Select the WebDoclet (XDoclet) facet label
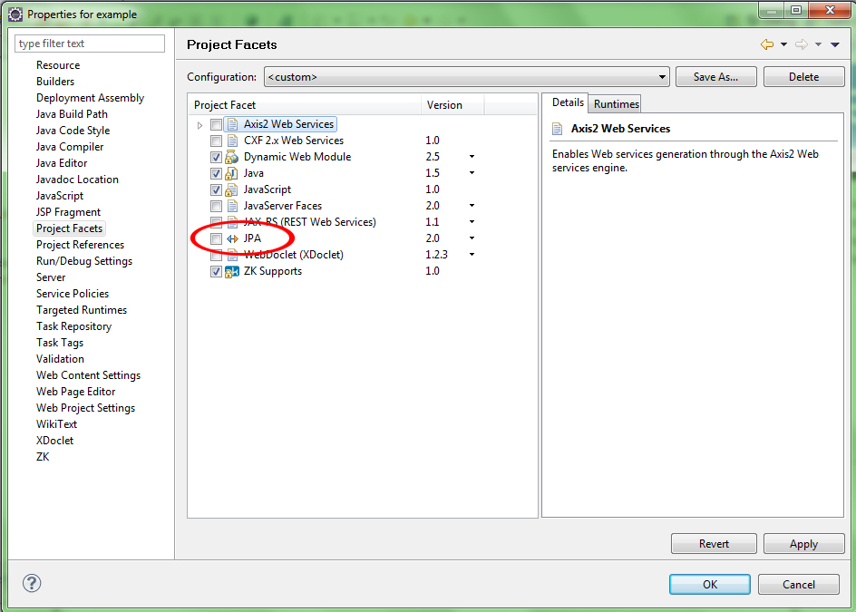Image resolution: width=856 pixels, height=612 pixels. tap(293, 255)
